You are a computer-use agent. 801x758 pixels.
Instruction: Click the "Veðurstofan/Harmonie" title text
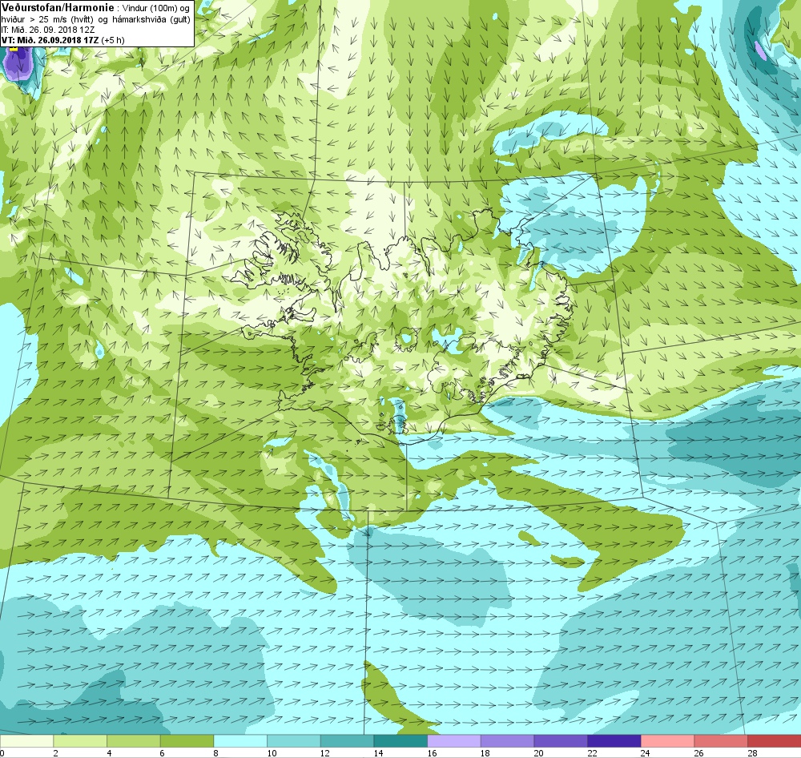pyautogui.click(x=58, y=8)
